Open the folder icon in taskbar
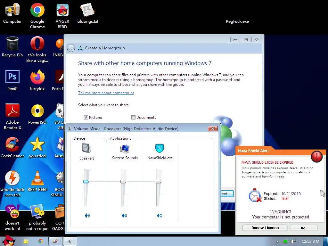This screenshot has height=246, width=328. tap(26, 242)
